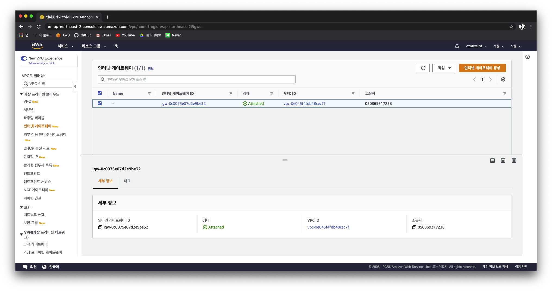Open 서브넷 in sidebar
552x291 pixels.
pos(29,110)
